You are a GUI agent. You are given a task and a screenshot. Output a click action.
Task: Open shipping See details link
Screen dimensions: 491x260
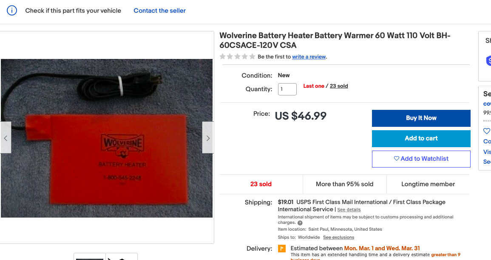click(349, 210)
